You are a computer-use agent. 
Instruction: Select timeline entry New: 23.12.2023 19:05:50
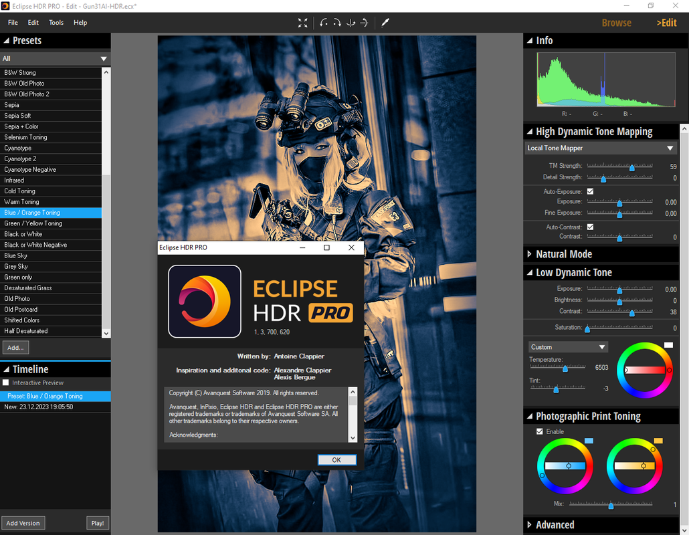pyautogui.click(x=56, y=407)
